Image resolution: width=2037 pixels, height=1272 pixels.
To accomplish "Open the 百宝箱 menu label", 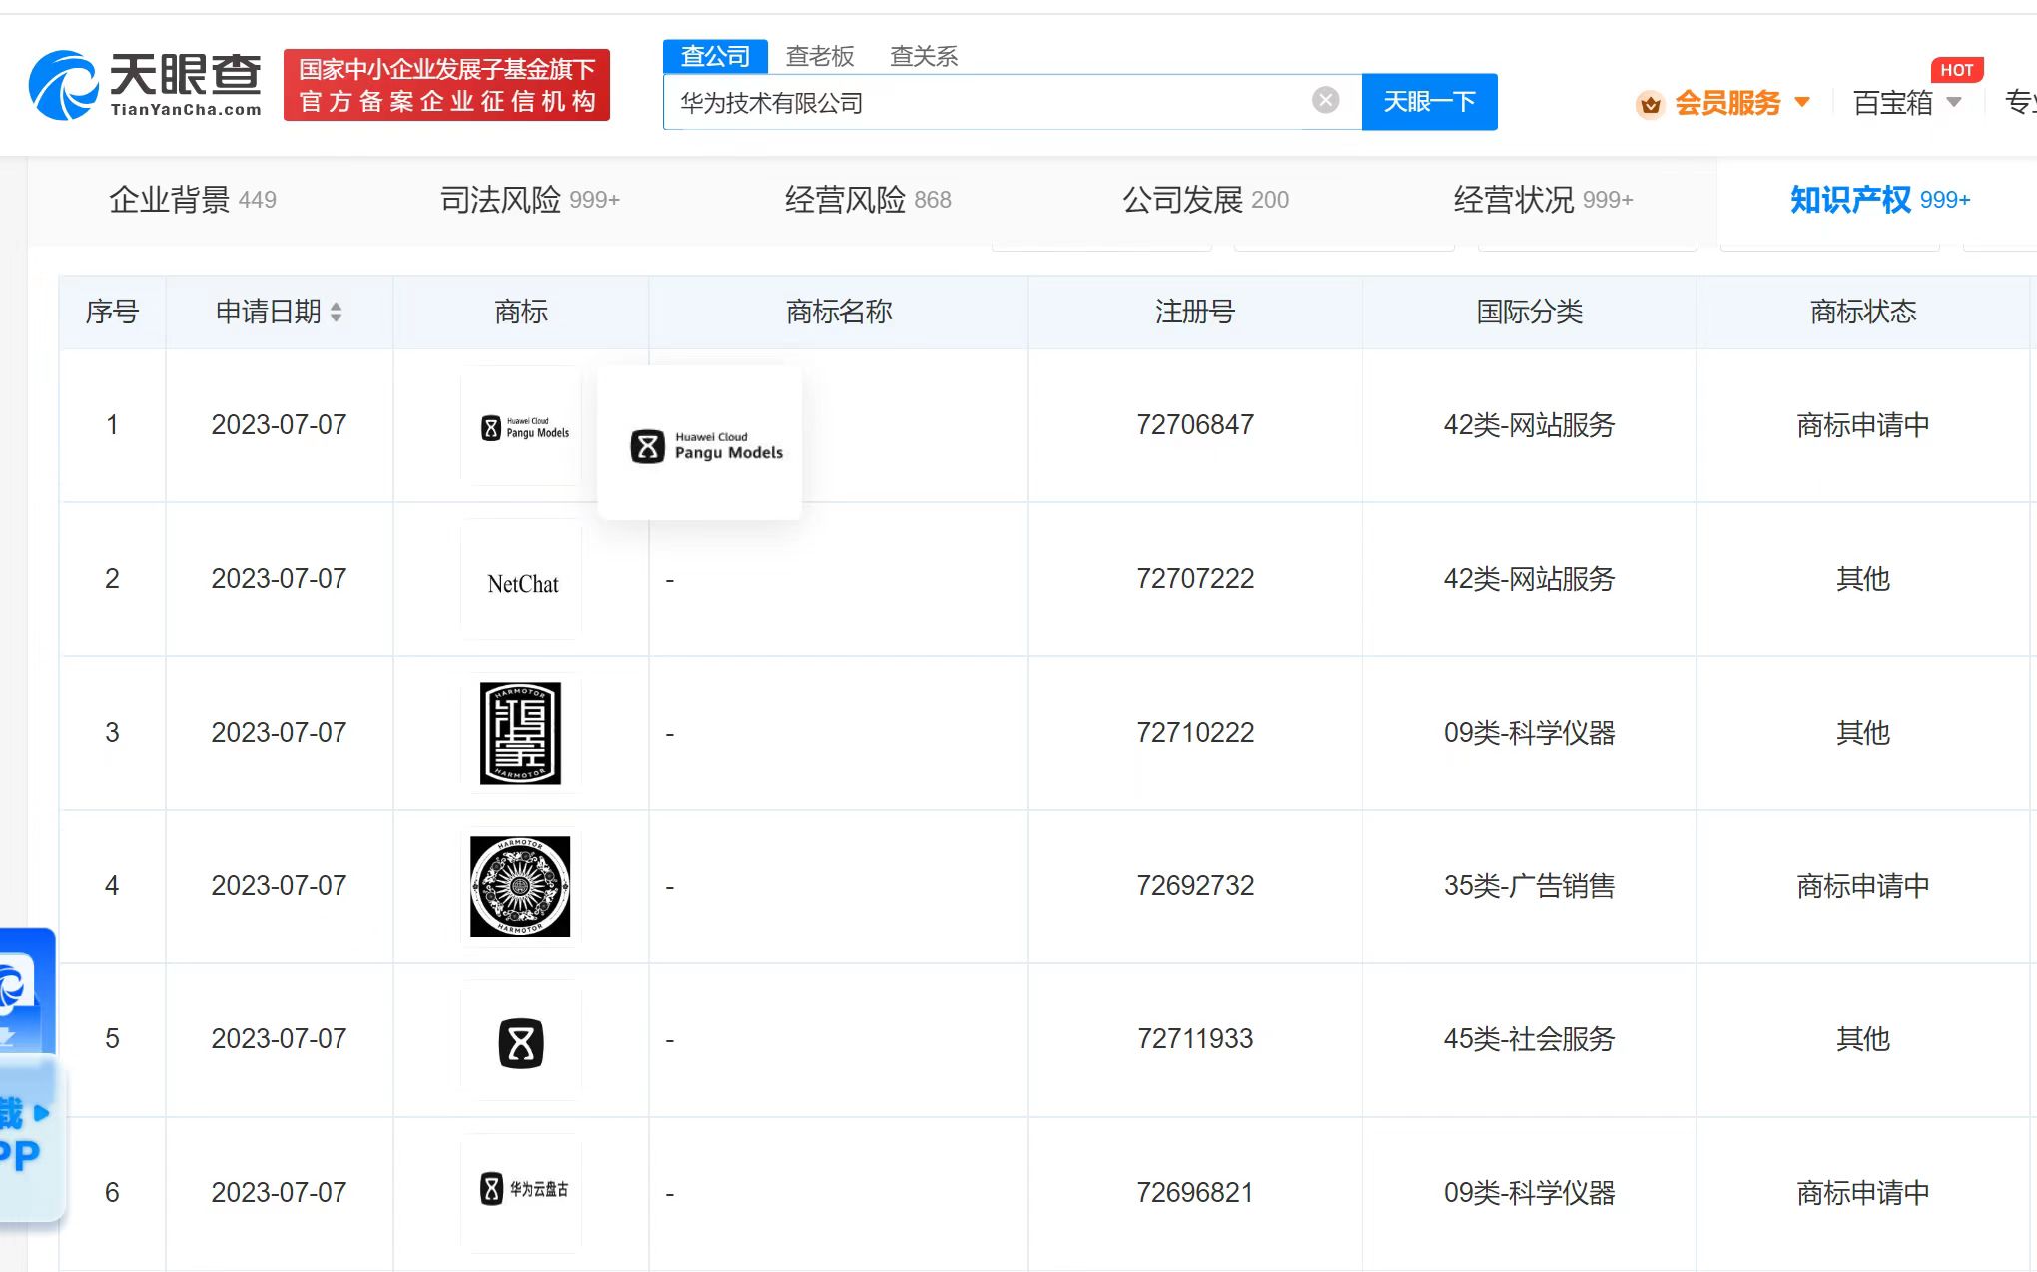I will click(1893, 103).
